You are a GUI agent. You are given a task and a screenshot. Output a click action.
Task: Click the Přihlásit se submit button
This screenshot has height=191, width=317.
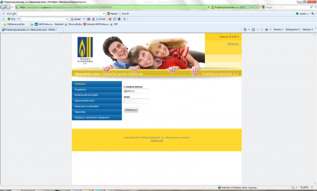coord(131,110)
